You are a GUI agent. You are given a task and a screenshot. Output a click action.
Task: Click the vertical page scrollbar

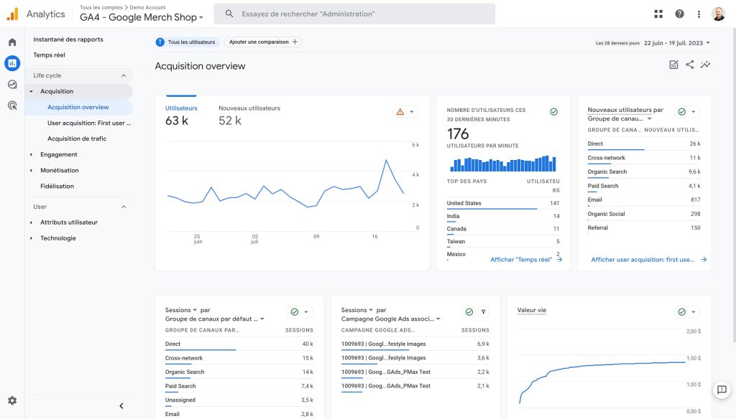[733, 185]
